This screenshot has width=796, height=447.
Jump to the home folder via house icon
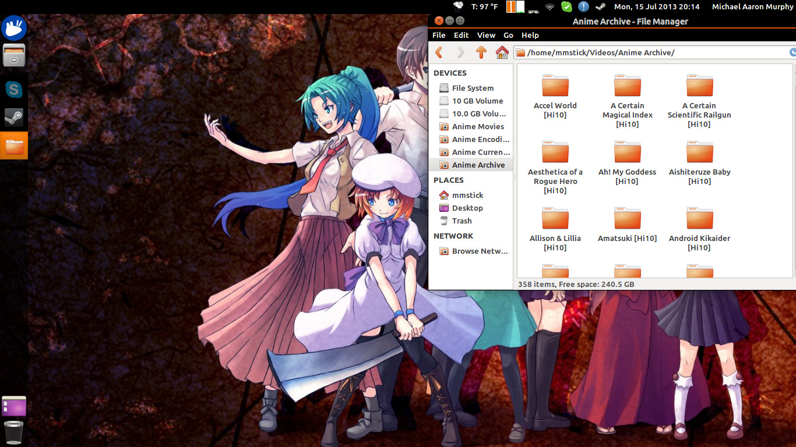[x=502, y=52]
